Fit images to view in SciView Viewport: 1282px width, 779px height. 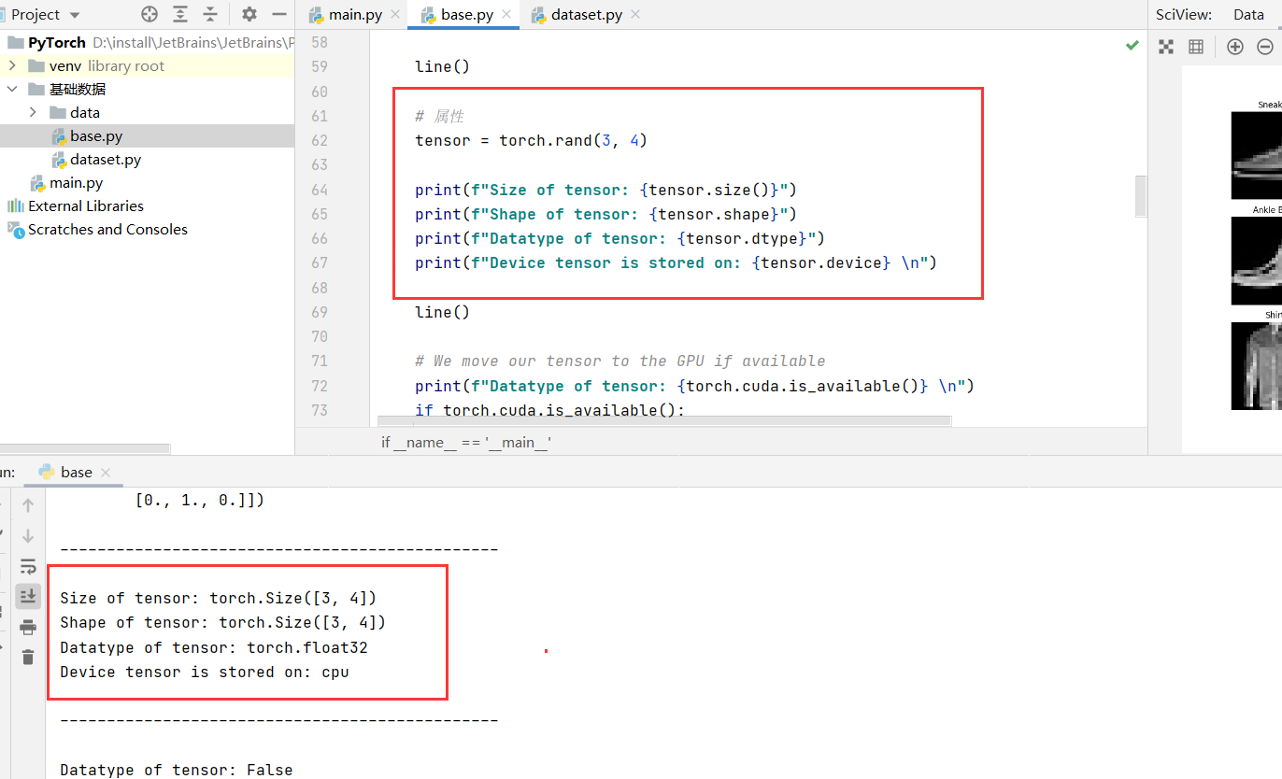(1165, 45)
